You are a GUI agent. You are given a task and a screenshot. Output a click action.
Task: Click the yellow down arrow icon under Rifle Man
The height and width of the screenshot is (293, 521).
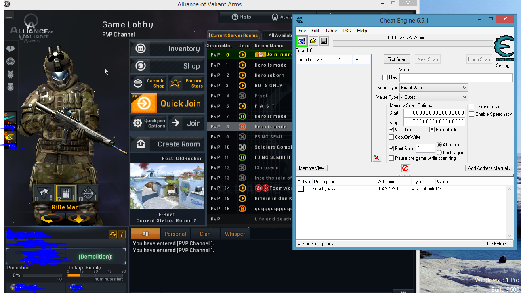79,219
